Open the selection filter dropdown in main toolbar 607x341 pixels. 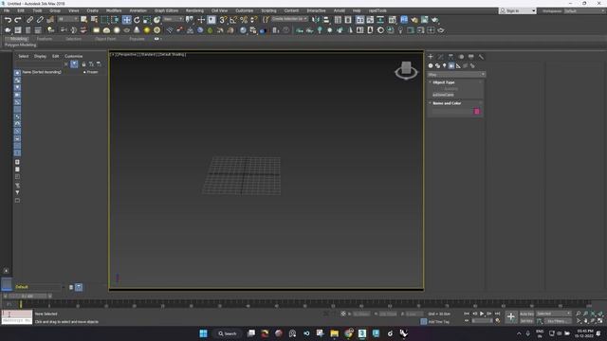click(x=67, y=19)
